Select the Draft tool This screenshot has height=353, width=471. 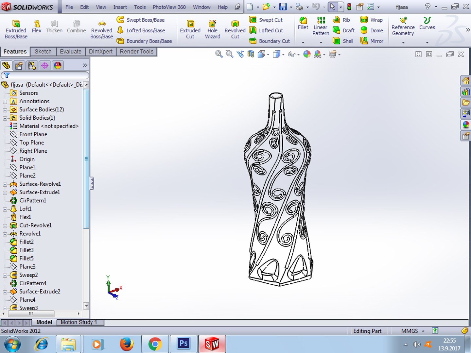pos(343,30)
